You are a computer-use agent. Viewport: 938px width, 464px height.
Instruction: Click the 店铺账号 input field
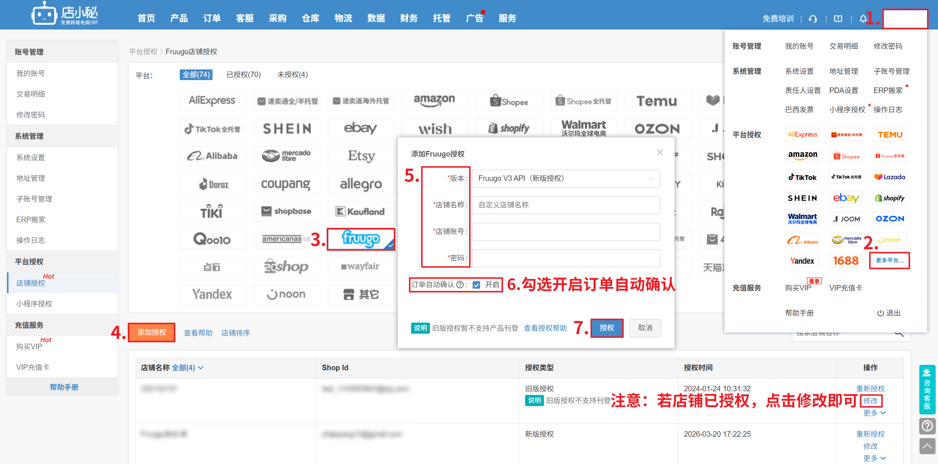566,231
